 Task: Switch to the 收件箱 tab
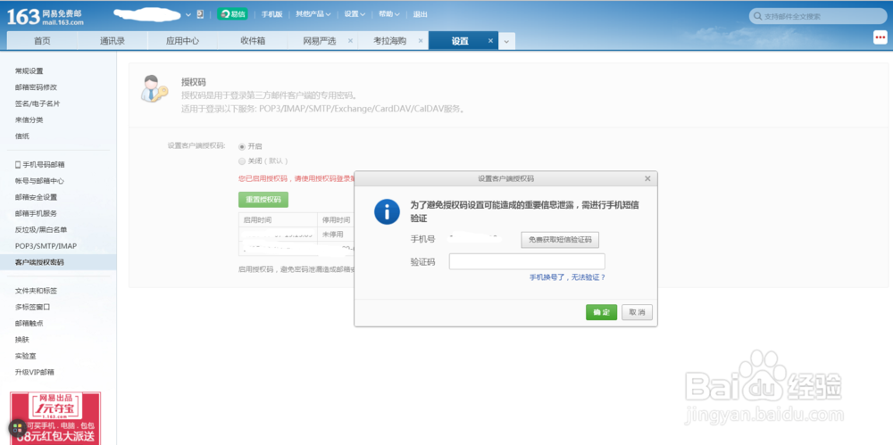point(253,41)
